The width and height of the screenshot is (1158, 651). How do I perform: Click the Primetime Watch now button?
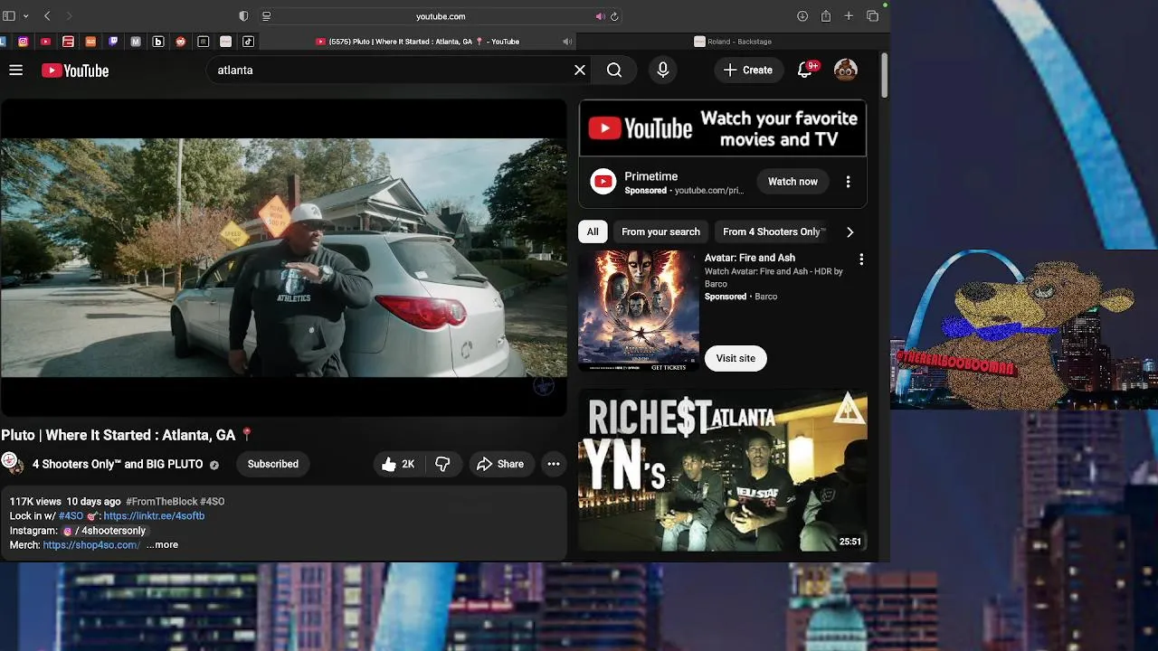point(793,182)
